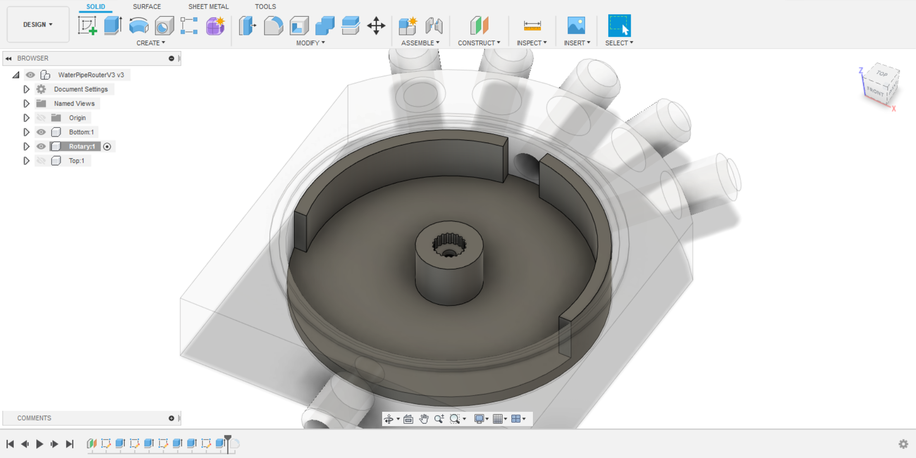Show the Top:1 component visibility
Viewport: 916px width, 458px height.
tap(42, 161)
